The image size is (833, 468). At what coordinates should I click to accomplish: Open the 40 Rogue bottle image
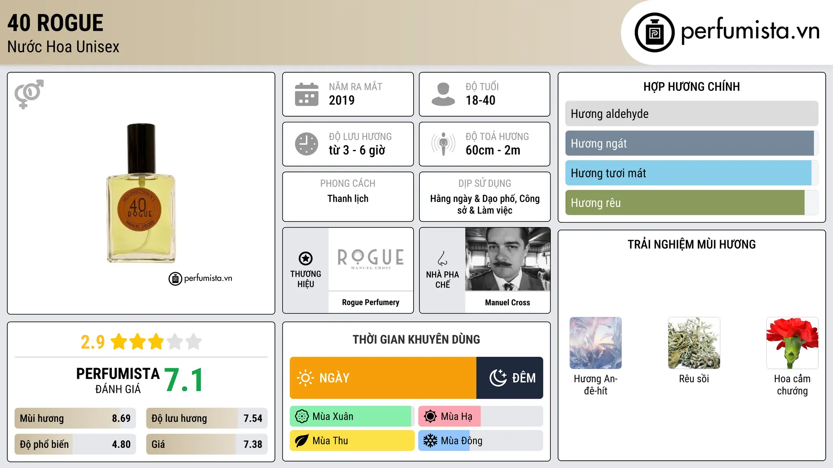[141, 193]
